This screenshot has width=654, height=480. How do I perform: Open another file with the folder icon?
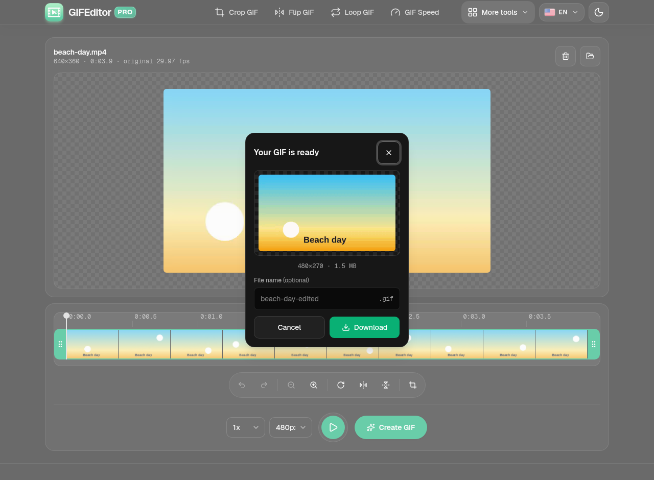pos(590,56)
